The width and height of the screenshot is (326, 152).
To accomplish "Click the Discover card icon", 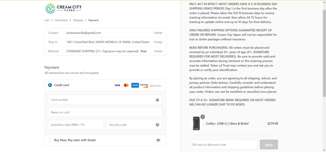I will [x=144, y=85].
